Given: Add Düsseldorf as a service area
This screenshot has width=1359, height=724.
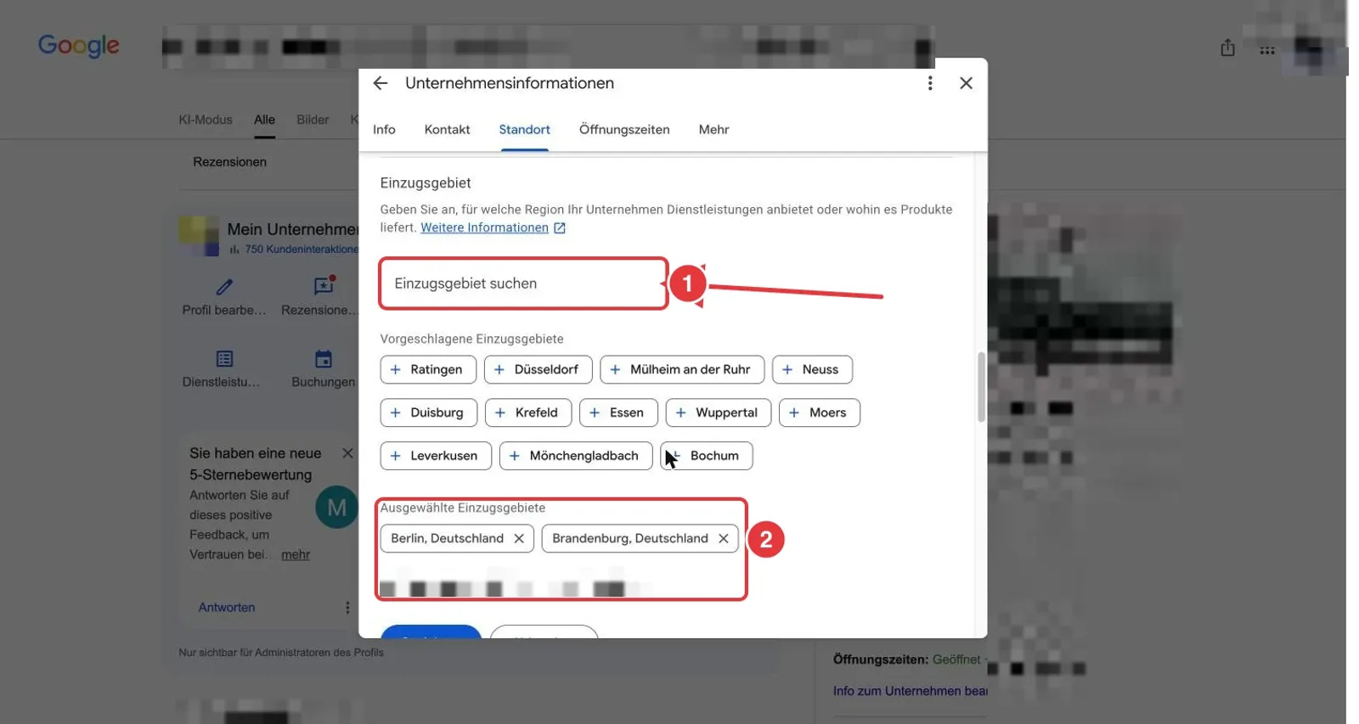Looking at the screenshot, I should coord(537,369).
